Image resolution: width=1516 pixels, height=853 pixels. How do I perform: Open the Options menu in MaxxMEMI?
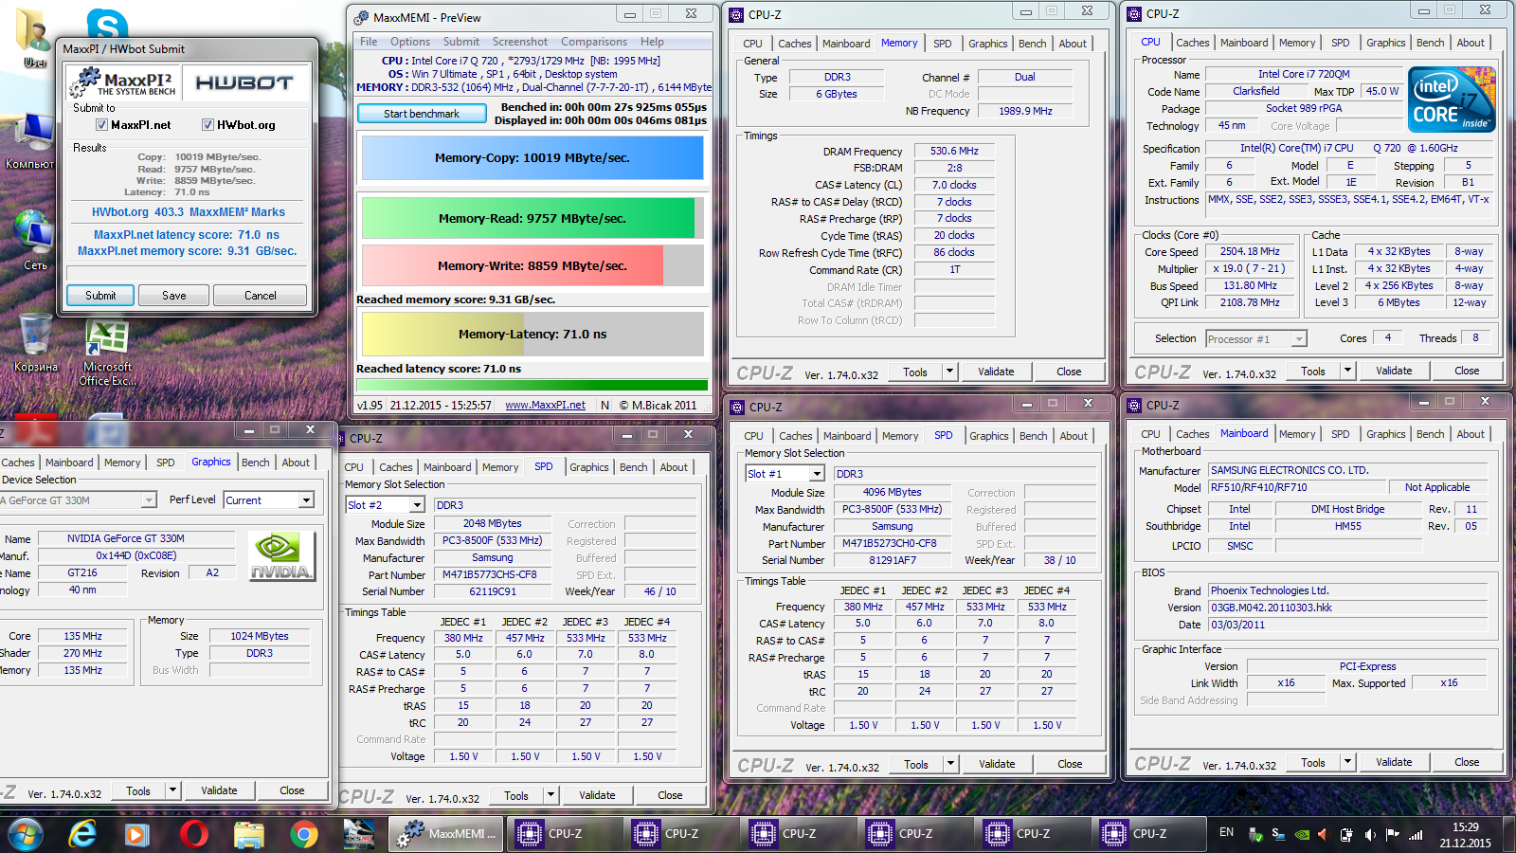(410, 42)
